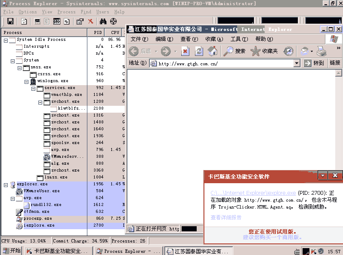Click the winlogon.exe process icon
Image resolution: width=343 pixels, height=255 pixels.
pyautogui.click(x=33, y=81)
